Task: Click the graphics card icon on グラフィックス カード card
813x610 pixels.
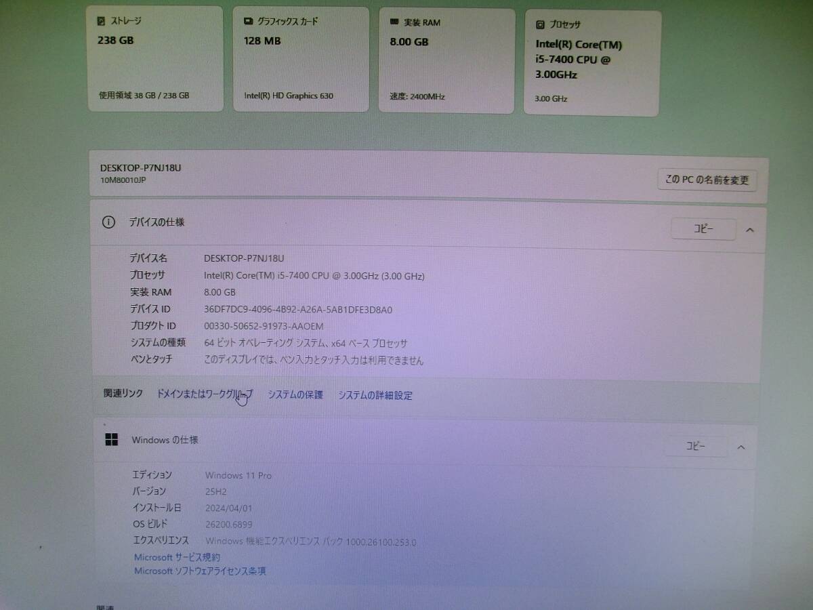Action: (x=248, y=21)
